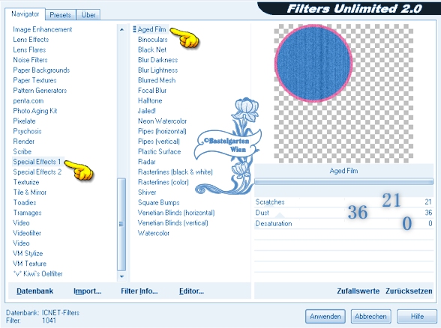Select Special Effects 1 category
This screenshot has height=328, width=441.
click(x=37, y=162)
